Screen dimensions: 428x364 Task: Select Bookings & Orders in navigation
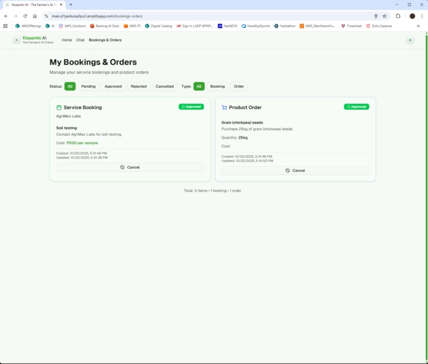[105, 40]
